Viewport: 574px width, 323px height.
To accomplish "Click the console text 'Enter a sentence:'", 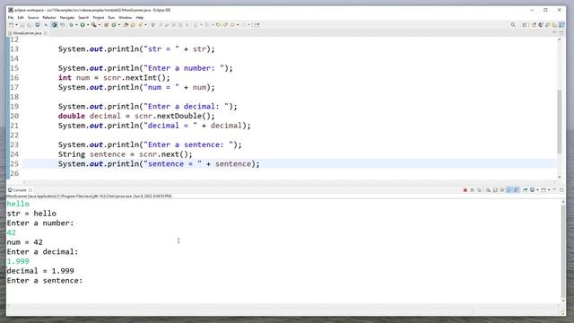I will [45, 281].
